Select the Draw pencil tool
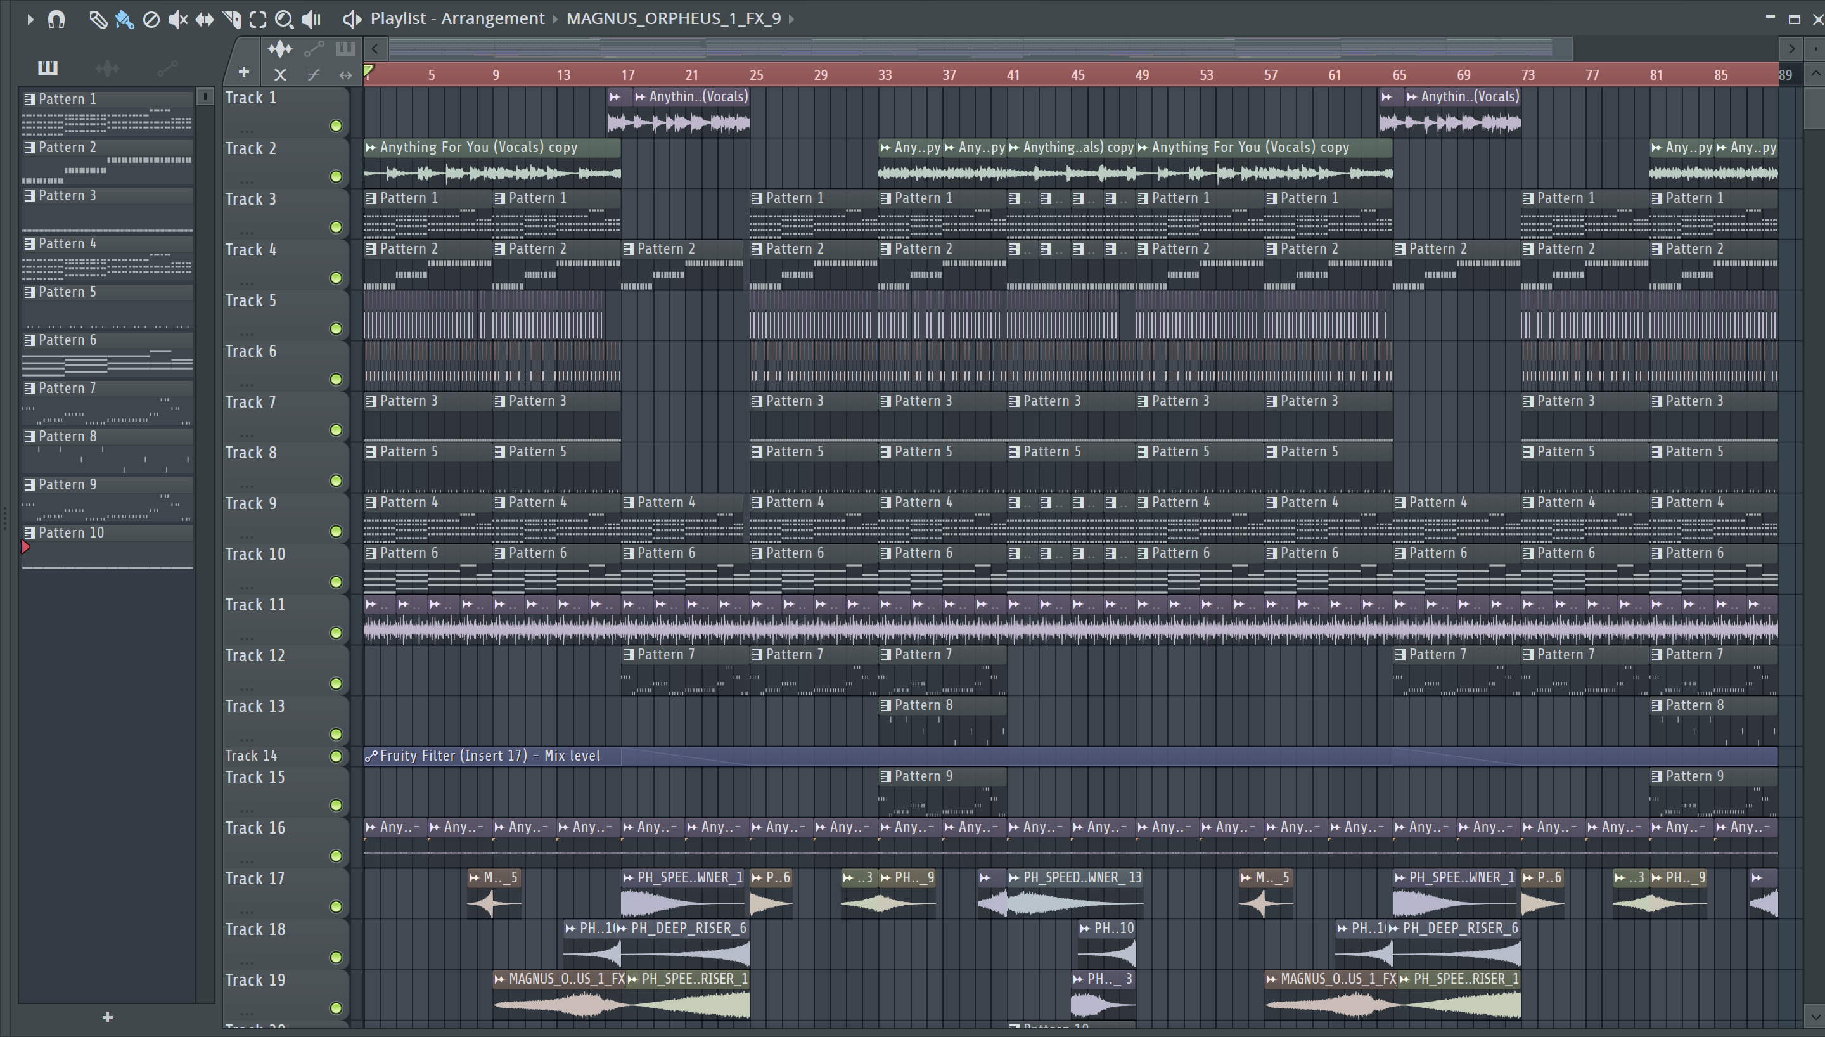This screenshot has height=1037, width=1825. [98, 19]
